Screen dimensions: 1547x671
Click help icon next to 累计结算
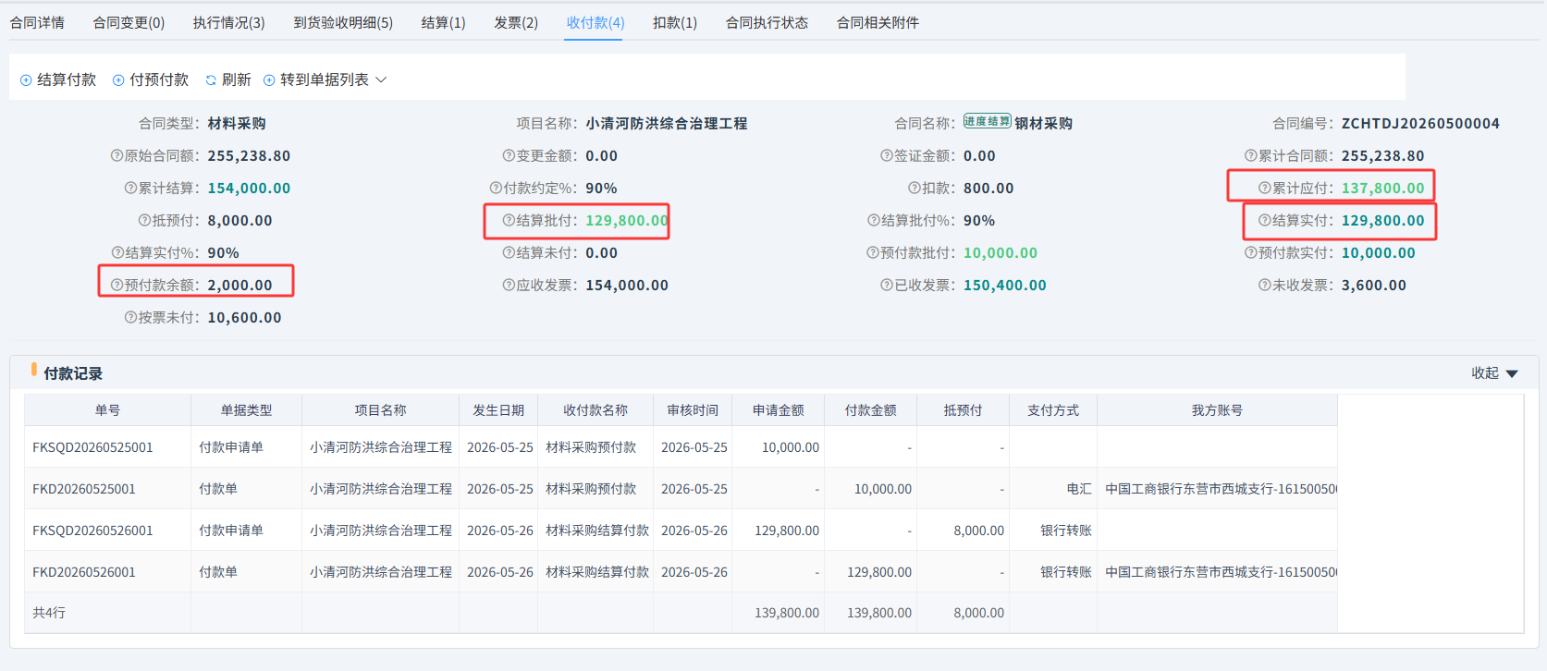[x=131, y=188]
